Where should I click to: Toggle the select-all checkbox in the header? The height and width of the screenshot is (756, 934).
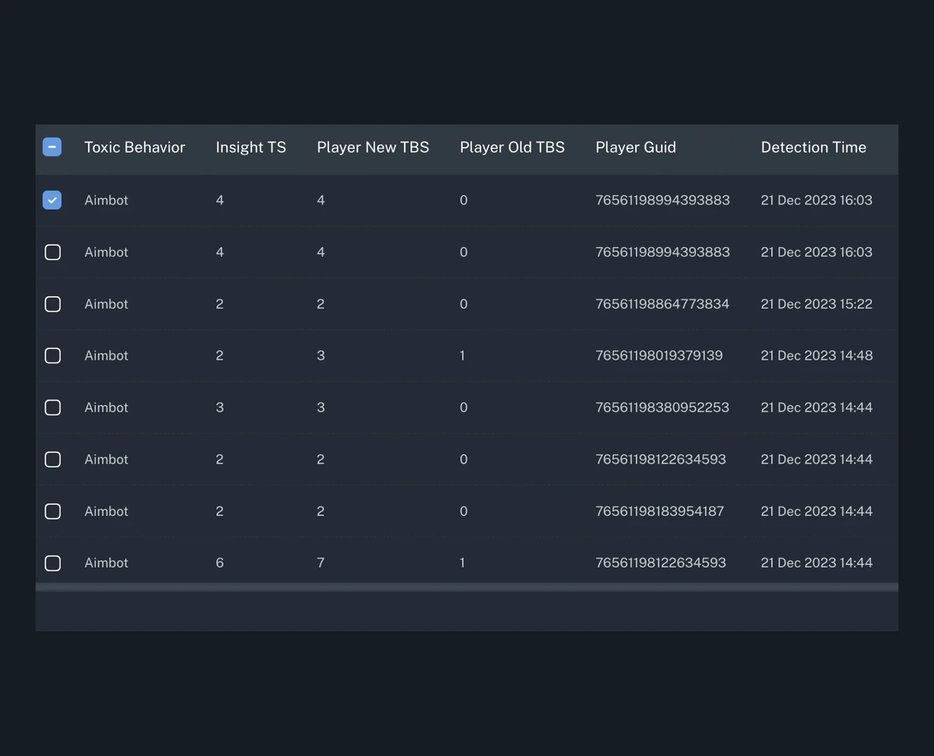[52, 147]
